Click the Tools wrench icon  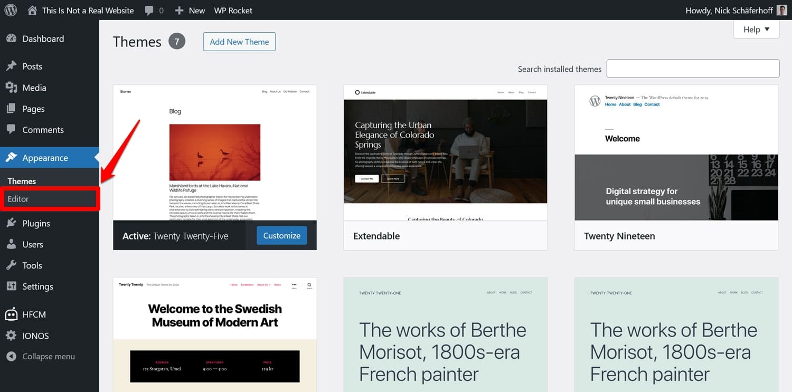click(11, 265)
